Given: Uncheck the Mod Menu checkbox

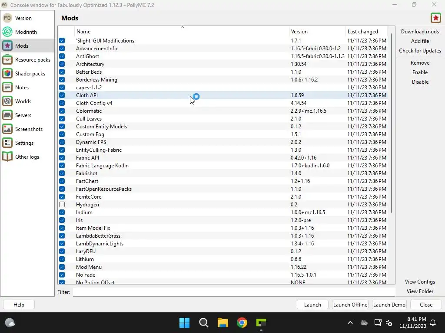Looking at the screenshot, I should (62, 267).
